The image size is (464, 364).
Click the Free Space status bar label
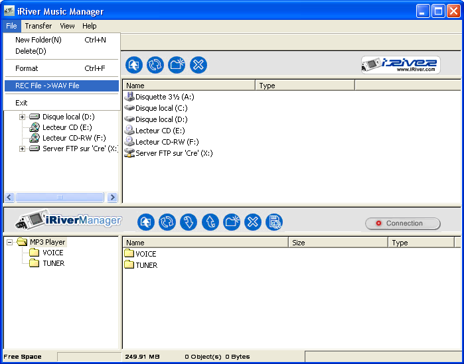tap(23, 357)
